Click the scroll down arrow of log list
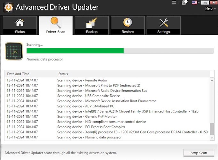Image resolution: width=218 pixels, height=160 pixels. (x=212, y=138)
